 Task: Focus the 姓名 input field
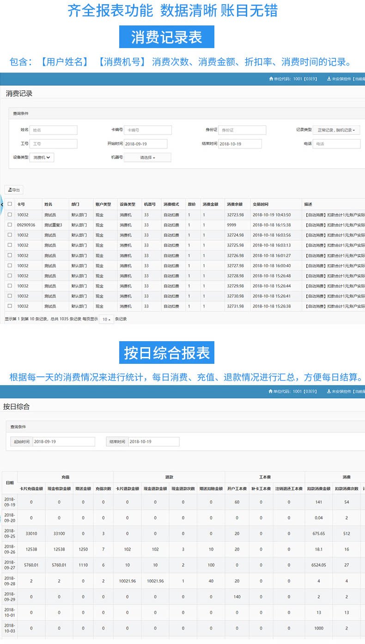pyautogui.click(x=54, y=130)
